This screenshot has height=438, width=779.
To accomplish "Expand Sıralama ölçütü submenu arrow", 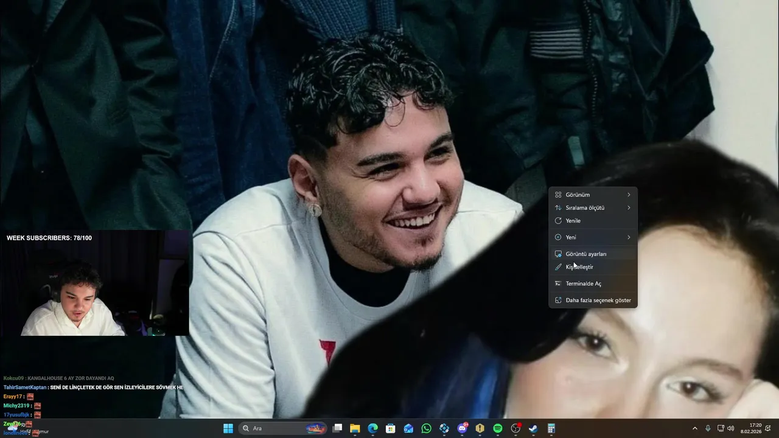I will 629,208.
